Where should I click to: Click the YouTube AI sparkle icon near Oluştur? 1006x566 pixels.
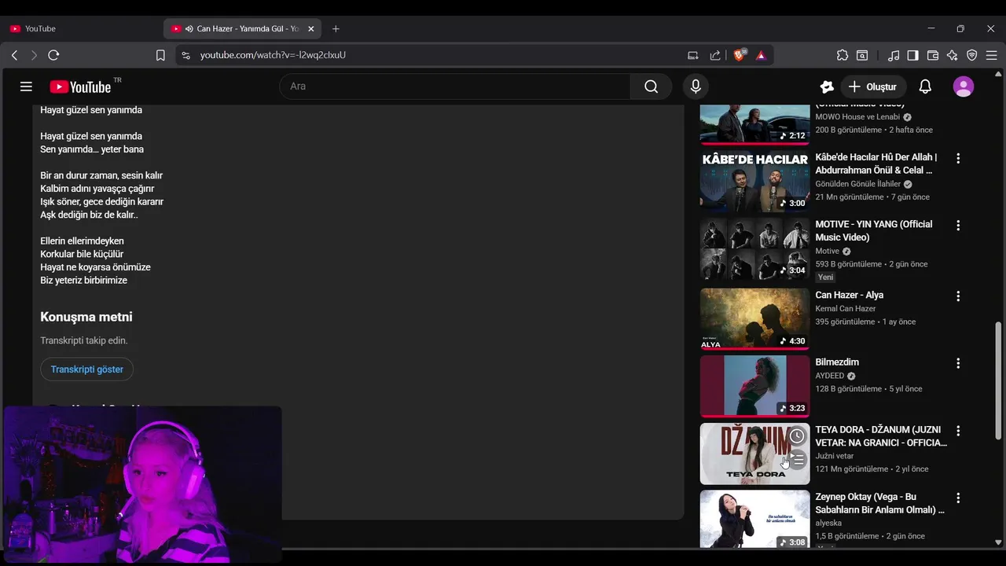[826, 86]
